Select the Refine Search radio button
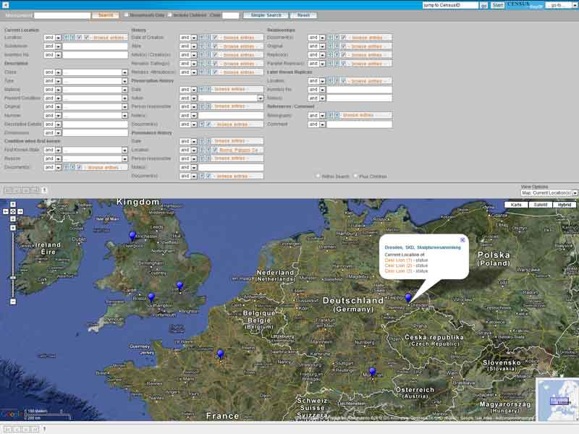 tap(318, 176)
